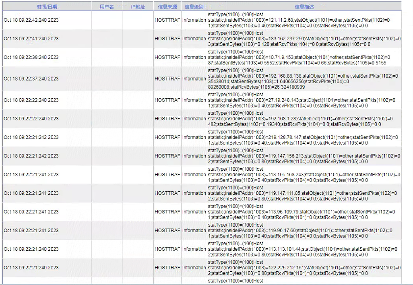Click HOSTTRAF in the 192.168.1.28 row
This screenshot has height=285, width=413.
(x=167, y=119)
